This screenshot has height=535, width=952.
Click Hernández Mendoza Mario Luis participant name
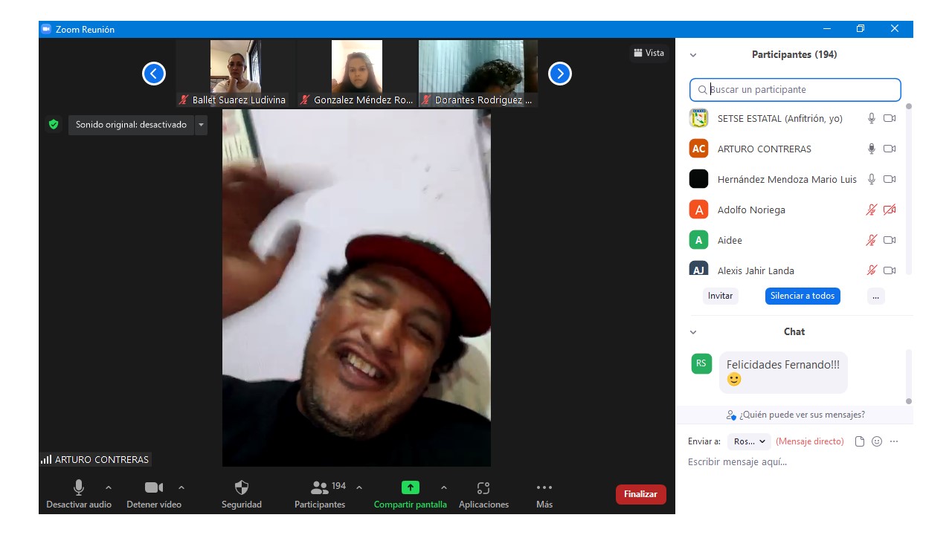pyautogui.click(x=787, y=179)
